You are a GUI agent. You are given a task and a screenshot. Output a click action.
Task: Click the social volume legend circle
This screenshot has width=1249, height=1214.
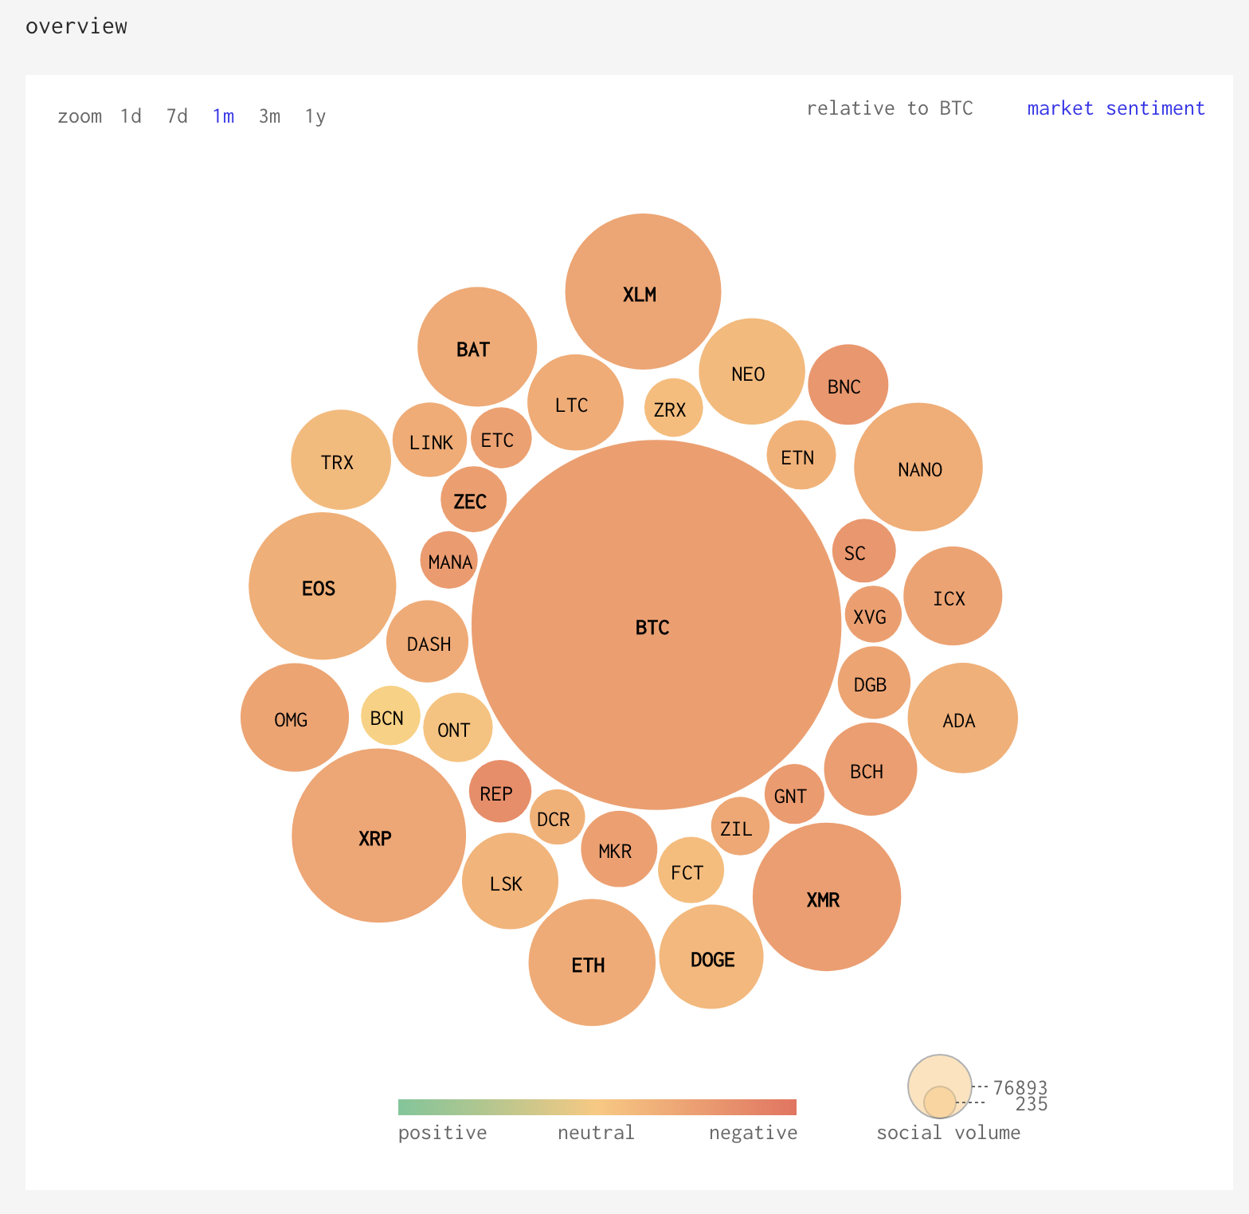click(940, 1087)
